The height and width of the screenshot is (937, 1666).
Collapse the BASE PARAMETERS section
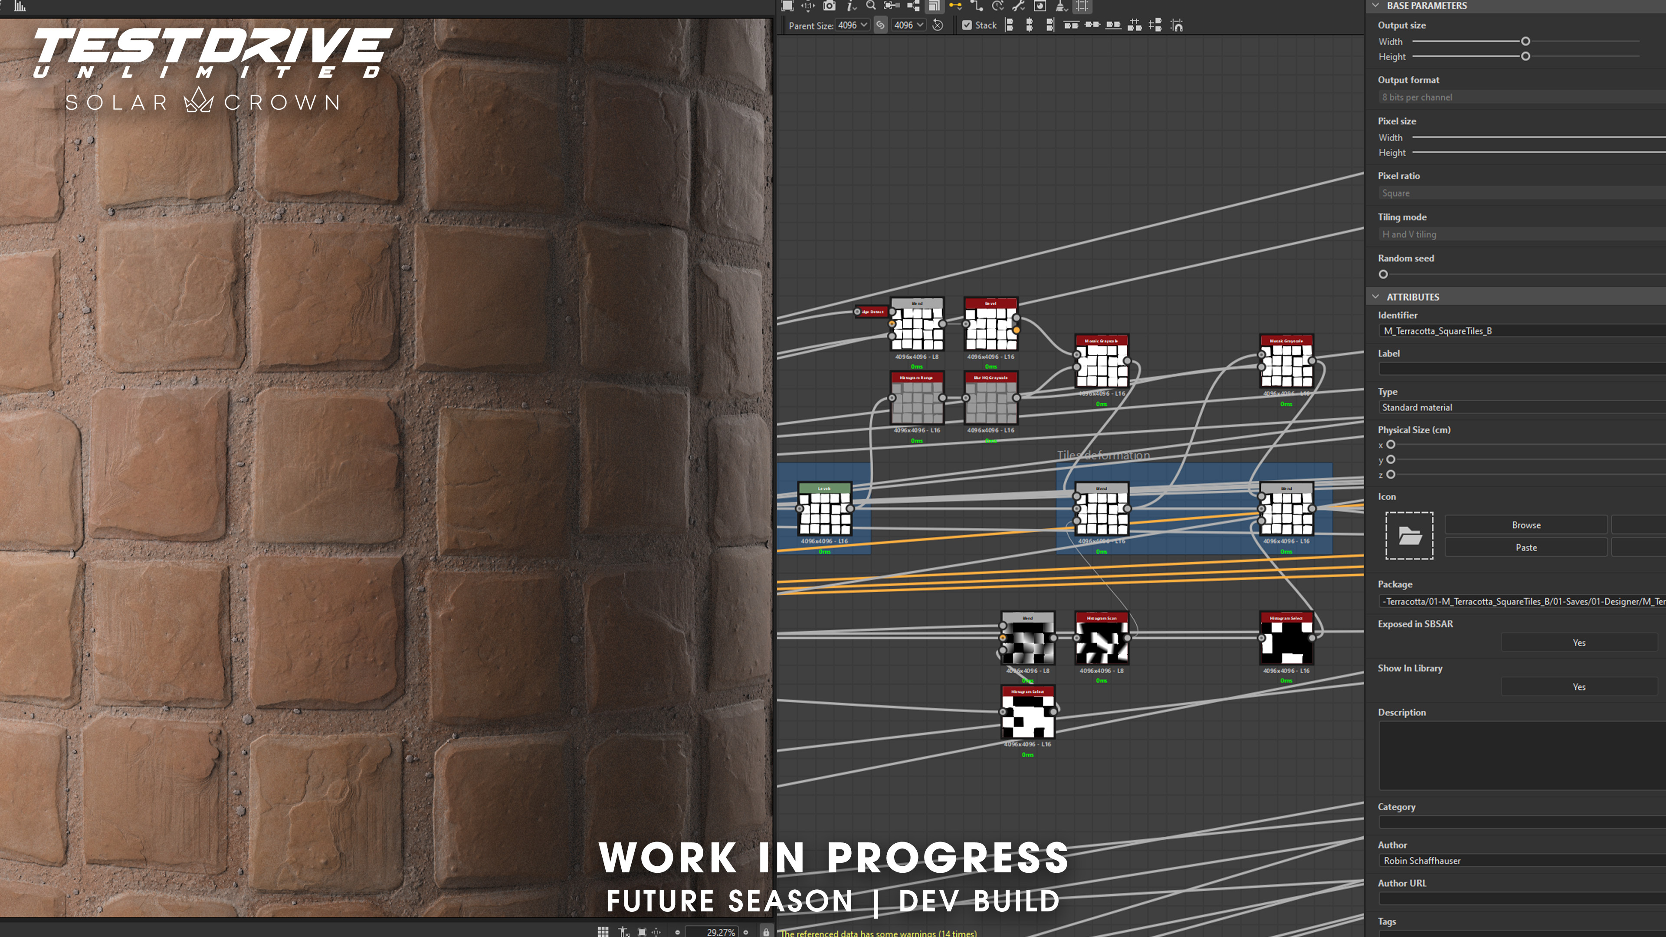coord(1376,5)
